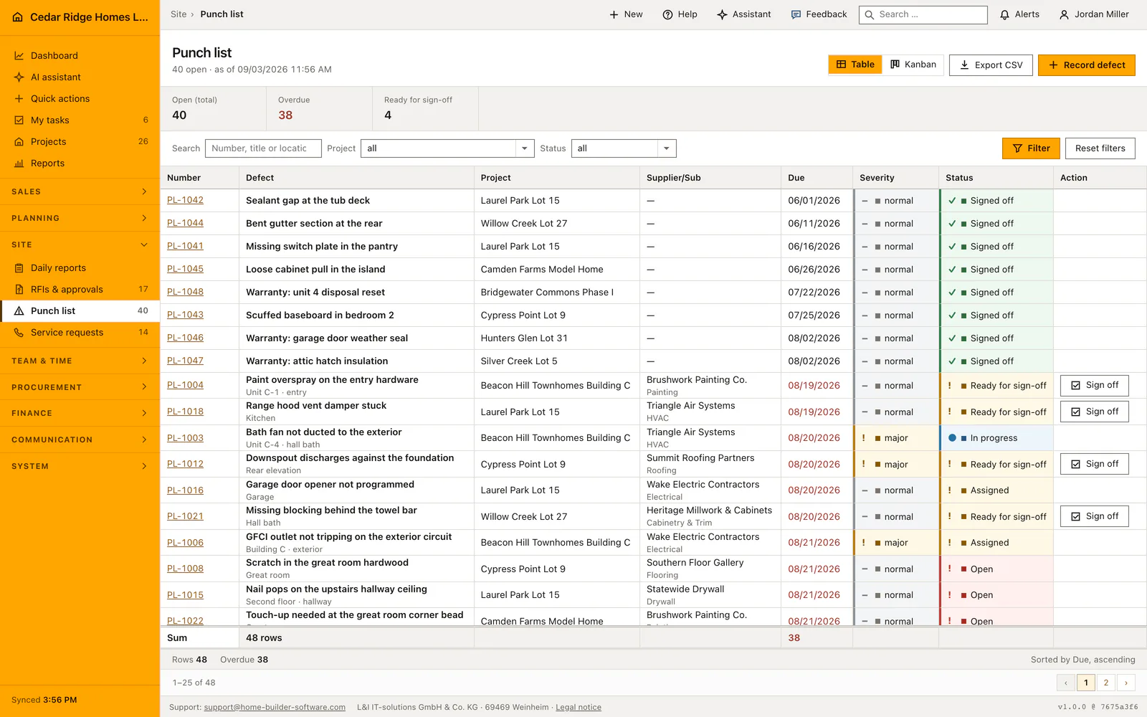Screen dimensions: 1147x717
Task: Click the Jordan Miller user icon
Action: tap(1064, 14)
